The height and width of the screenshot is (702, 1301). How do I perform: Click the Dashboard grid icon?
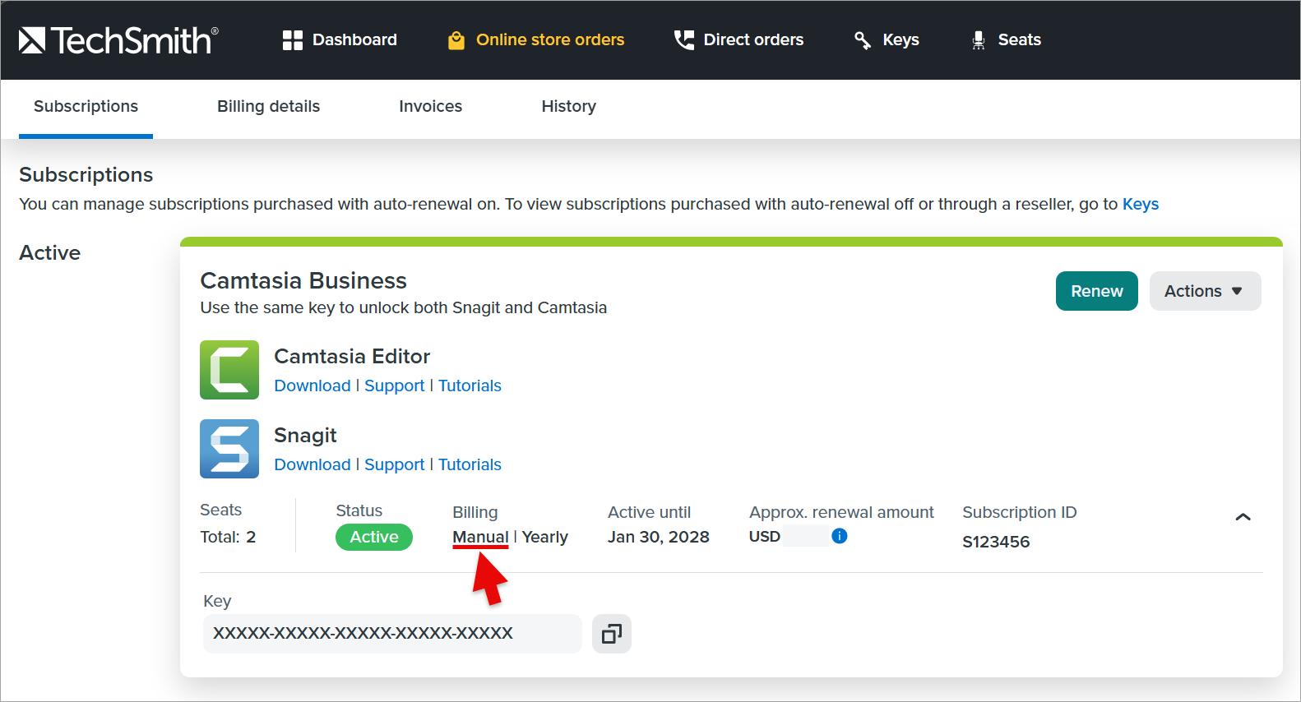tap(292, 40)
